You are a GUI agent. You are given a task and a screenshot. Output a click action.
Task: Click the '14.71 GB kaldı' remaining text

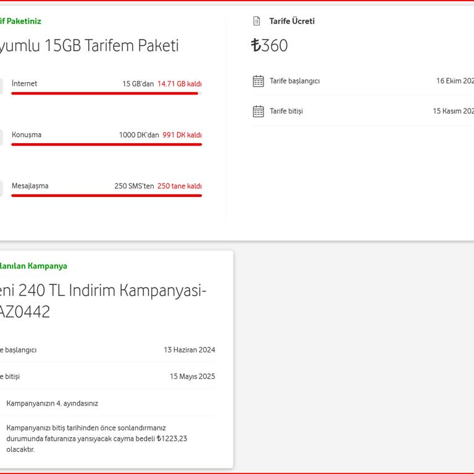180,84
